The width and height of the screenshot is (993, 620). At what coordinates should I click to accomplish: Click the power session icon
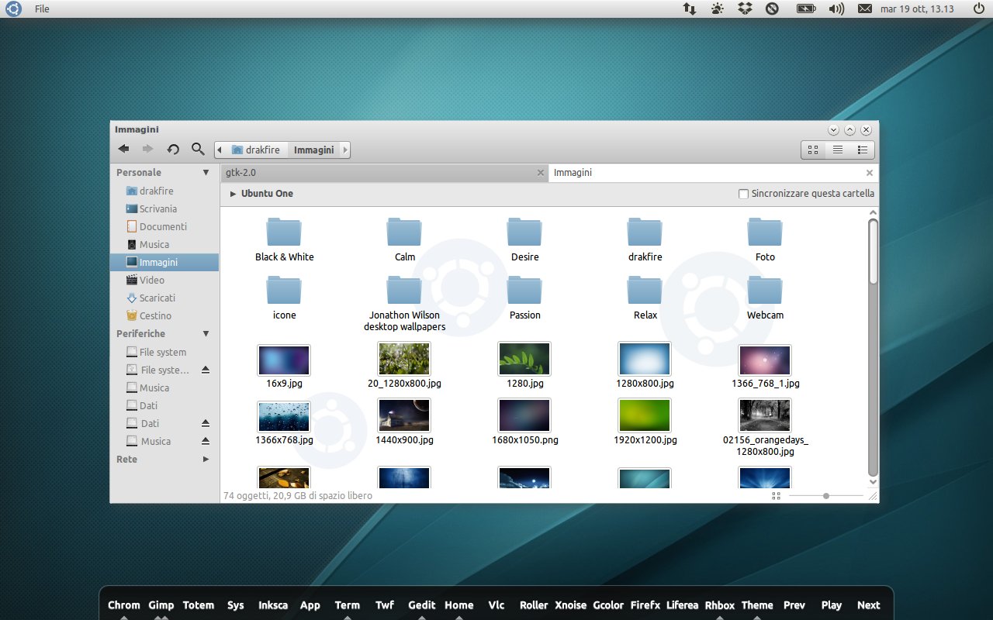pos(978,9)
